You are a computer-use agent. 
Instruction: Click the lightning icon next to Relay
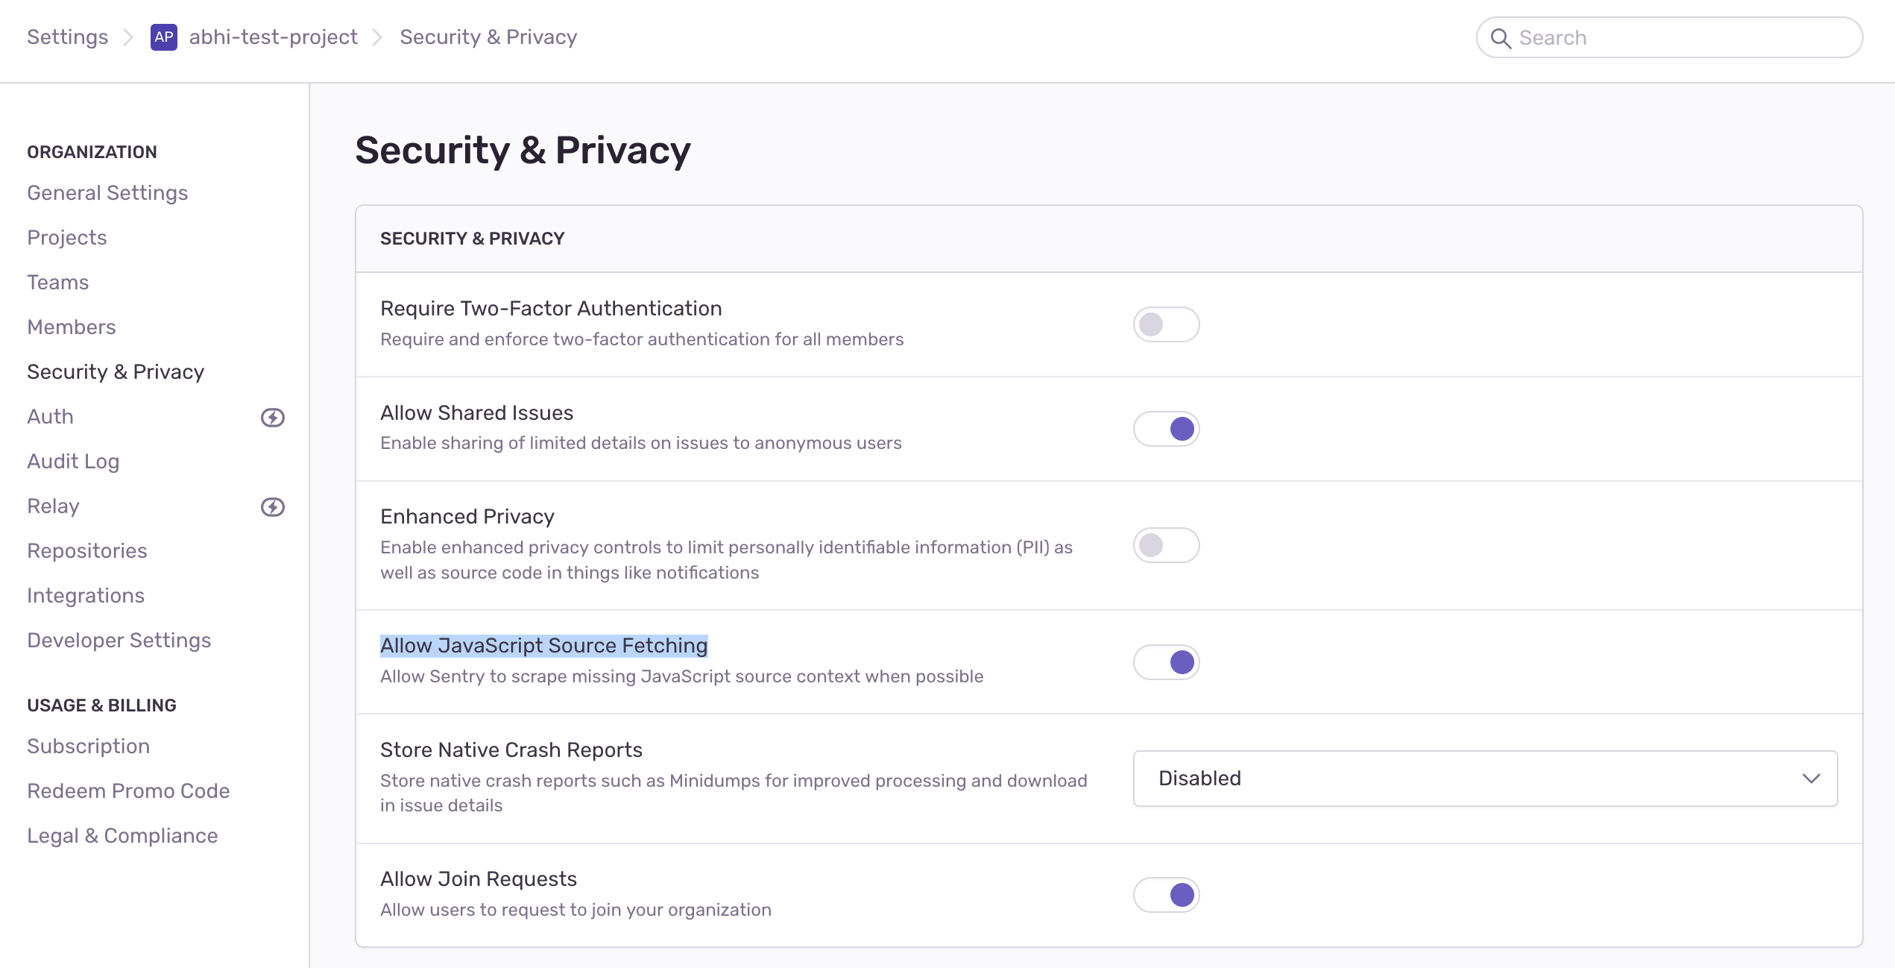(x=274, y=506)
